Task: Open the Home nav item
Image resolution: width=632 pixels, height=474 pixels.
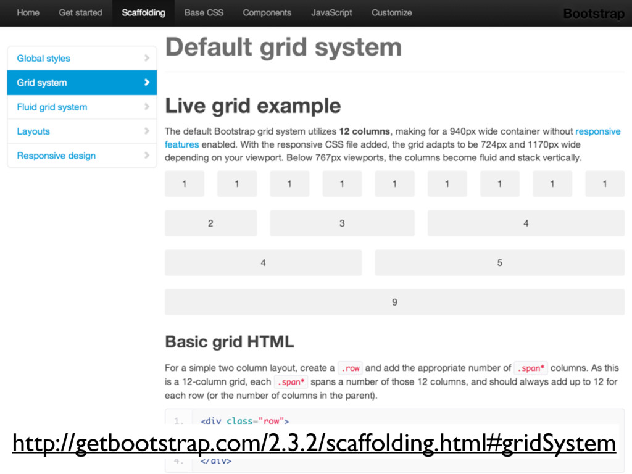Action: (28, 13)
